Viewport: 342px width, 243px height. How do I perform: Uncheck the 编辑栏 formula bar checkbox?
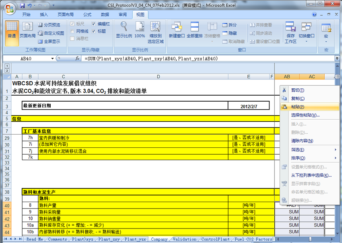coord(94,24)
